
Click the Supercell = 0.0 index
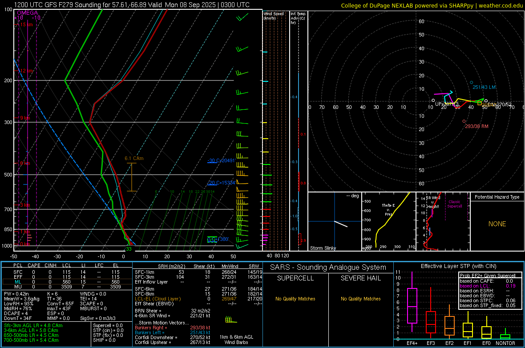[108, 325]
